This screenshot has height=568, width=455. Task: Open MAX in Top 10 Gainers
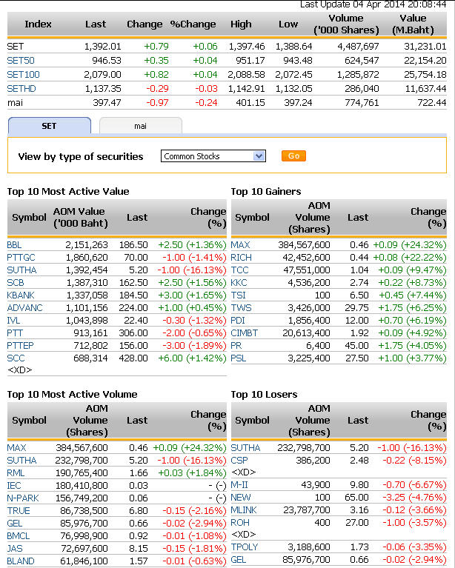[x=240, y=244]
